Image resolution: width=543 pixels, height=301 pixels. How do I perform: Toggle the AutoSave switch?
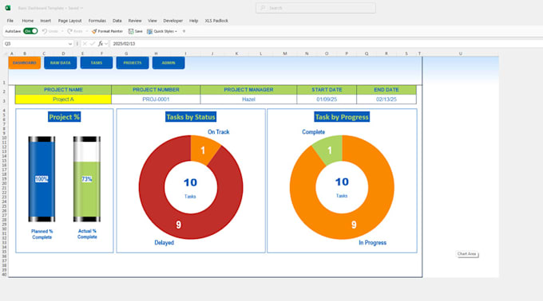click(x=30, y=31)
